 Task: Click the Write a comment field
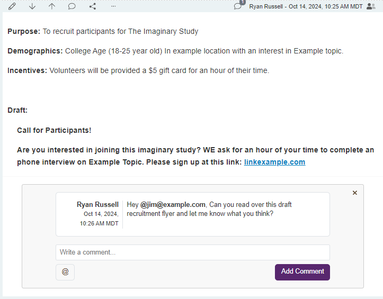(192, 252)
